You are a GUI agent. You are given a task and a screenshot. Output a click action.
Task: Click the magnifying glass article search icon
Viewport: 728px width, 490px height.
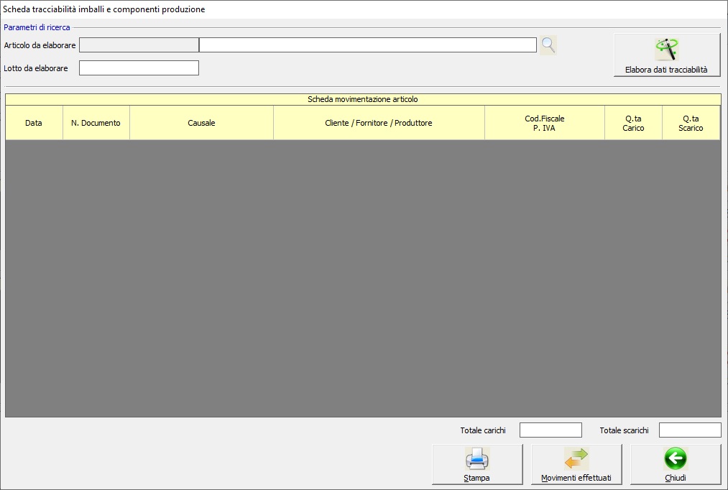point(548,45)
